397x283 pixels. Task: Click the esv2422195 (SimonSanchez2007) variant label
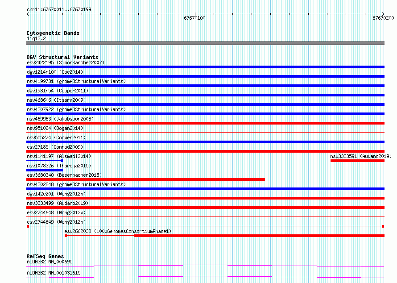66,62
